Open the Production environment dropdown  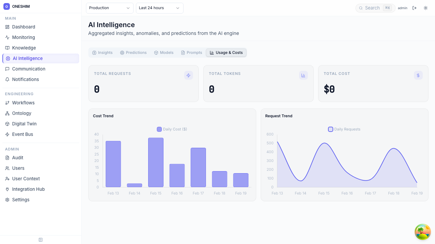tap(109, 8)
